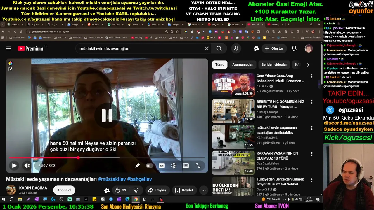Dislike the video with thumbs down
The height and width of the screenshot is (210, 374).
click(x=136, y=190)
